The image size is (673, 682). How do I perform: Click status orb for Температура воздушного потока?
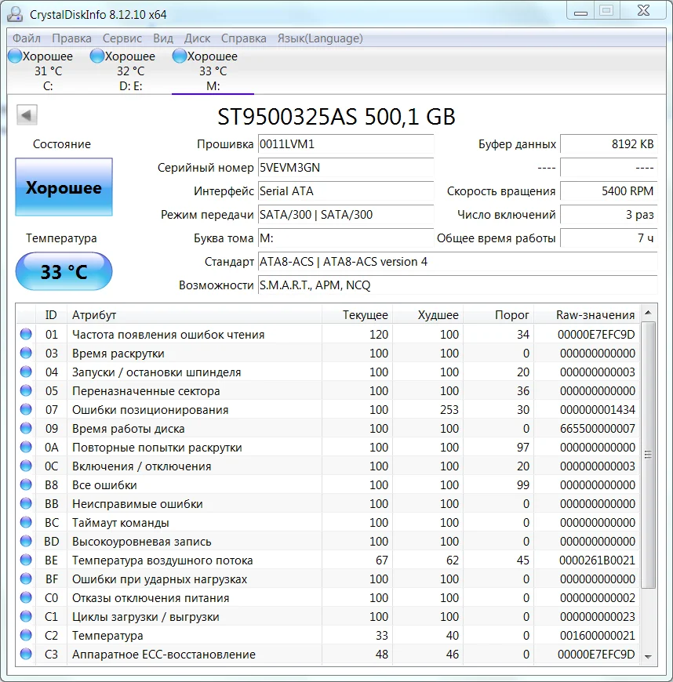(26, 560)
